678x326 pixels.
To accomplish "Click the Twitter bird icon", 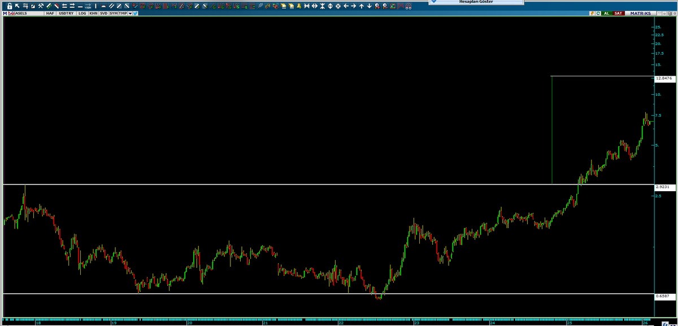I will [x=136, y=13].
